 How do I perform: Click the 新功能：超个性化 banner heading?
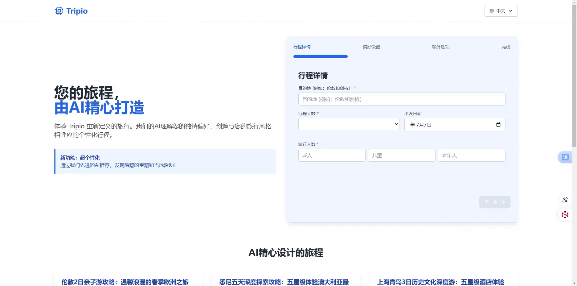80,158
